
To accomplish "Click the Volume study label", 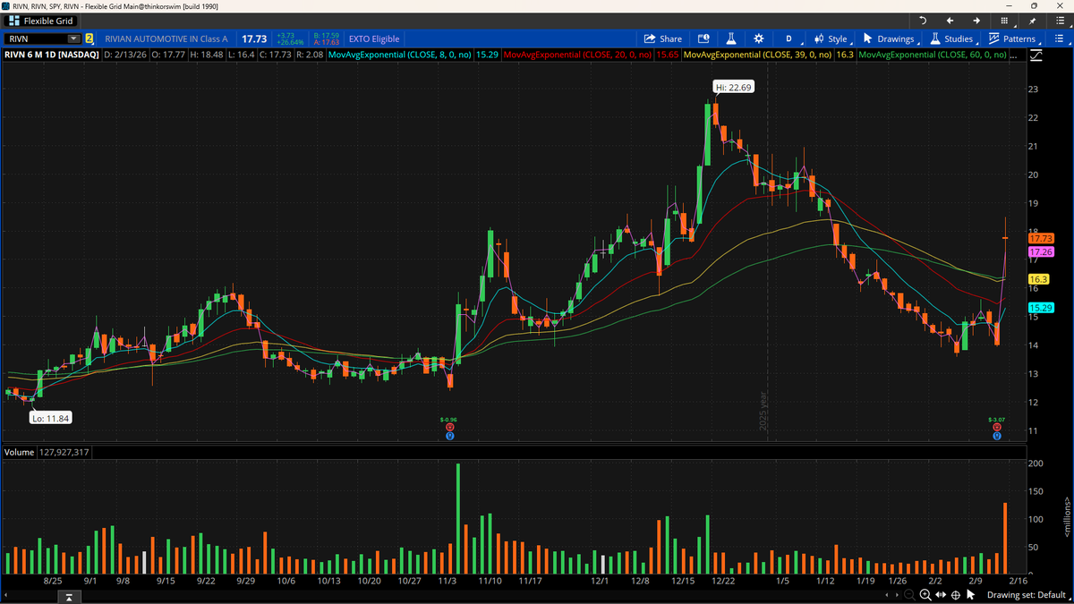I will pyautogui.click(x=19, y=453).
